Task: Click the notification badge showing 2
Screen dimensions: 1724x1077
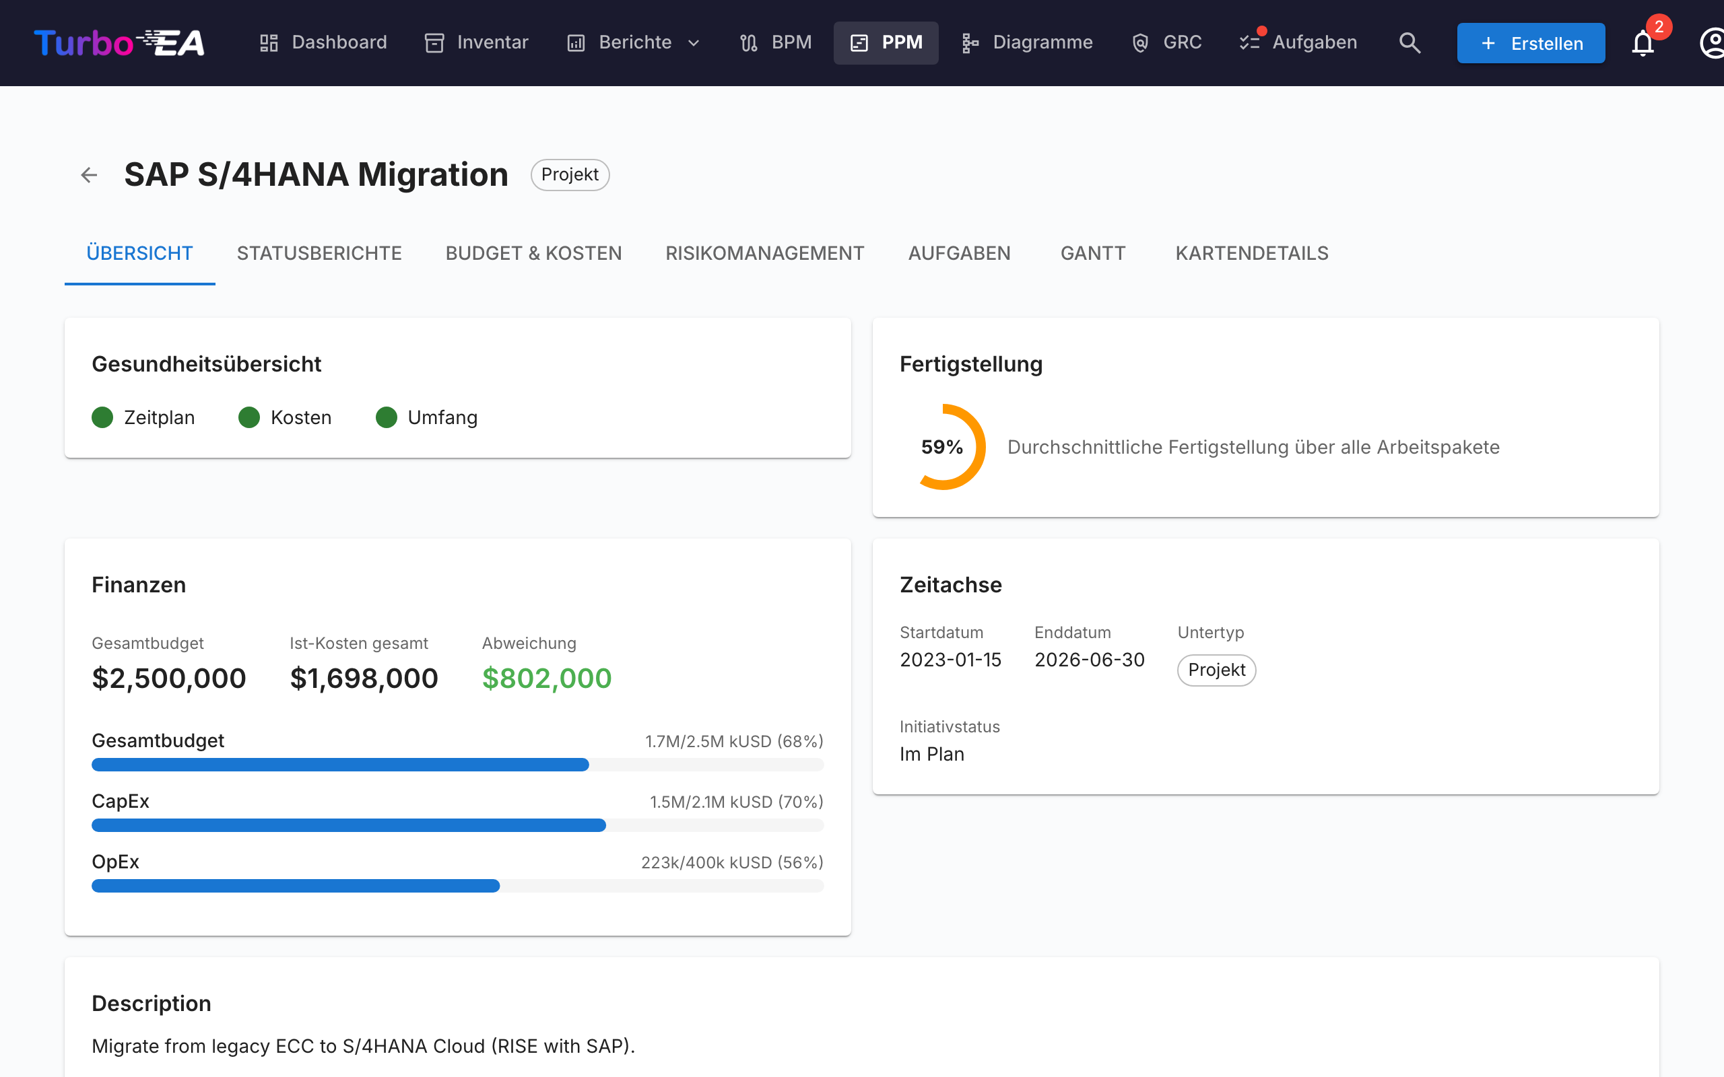Action: coord(1659,27)
